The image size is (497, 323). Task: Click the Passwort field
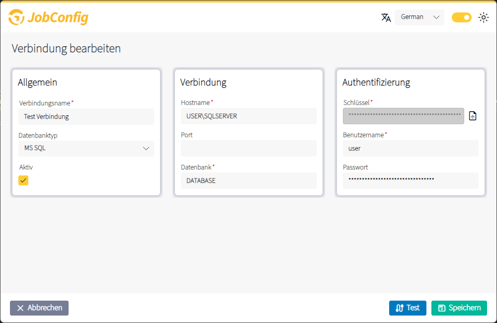point(411,181)
